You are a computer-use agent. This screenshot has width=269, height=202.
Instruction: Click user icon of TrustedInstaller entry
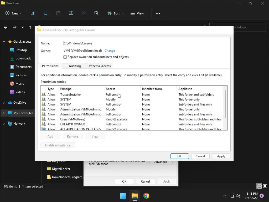coord(44,94)
